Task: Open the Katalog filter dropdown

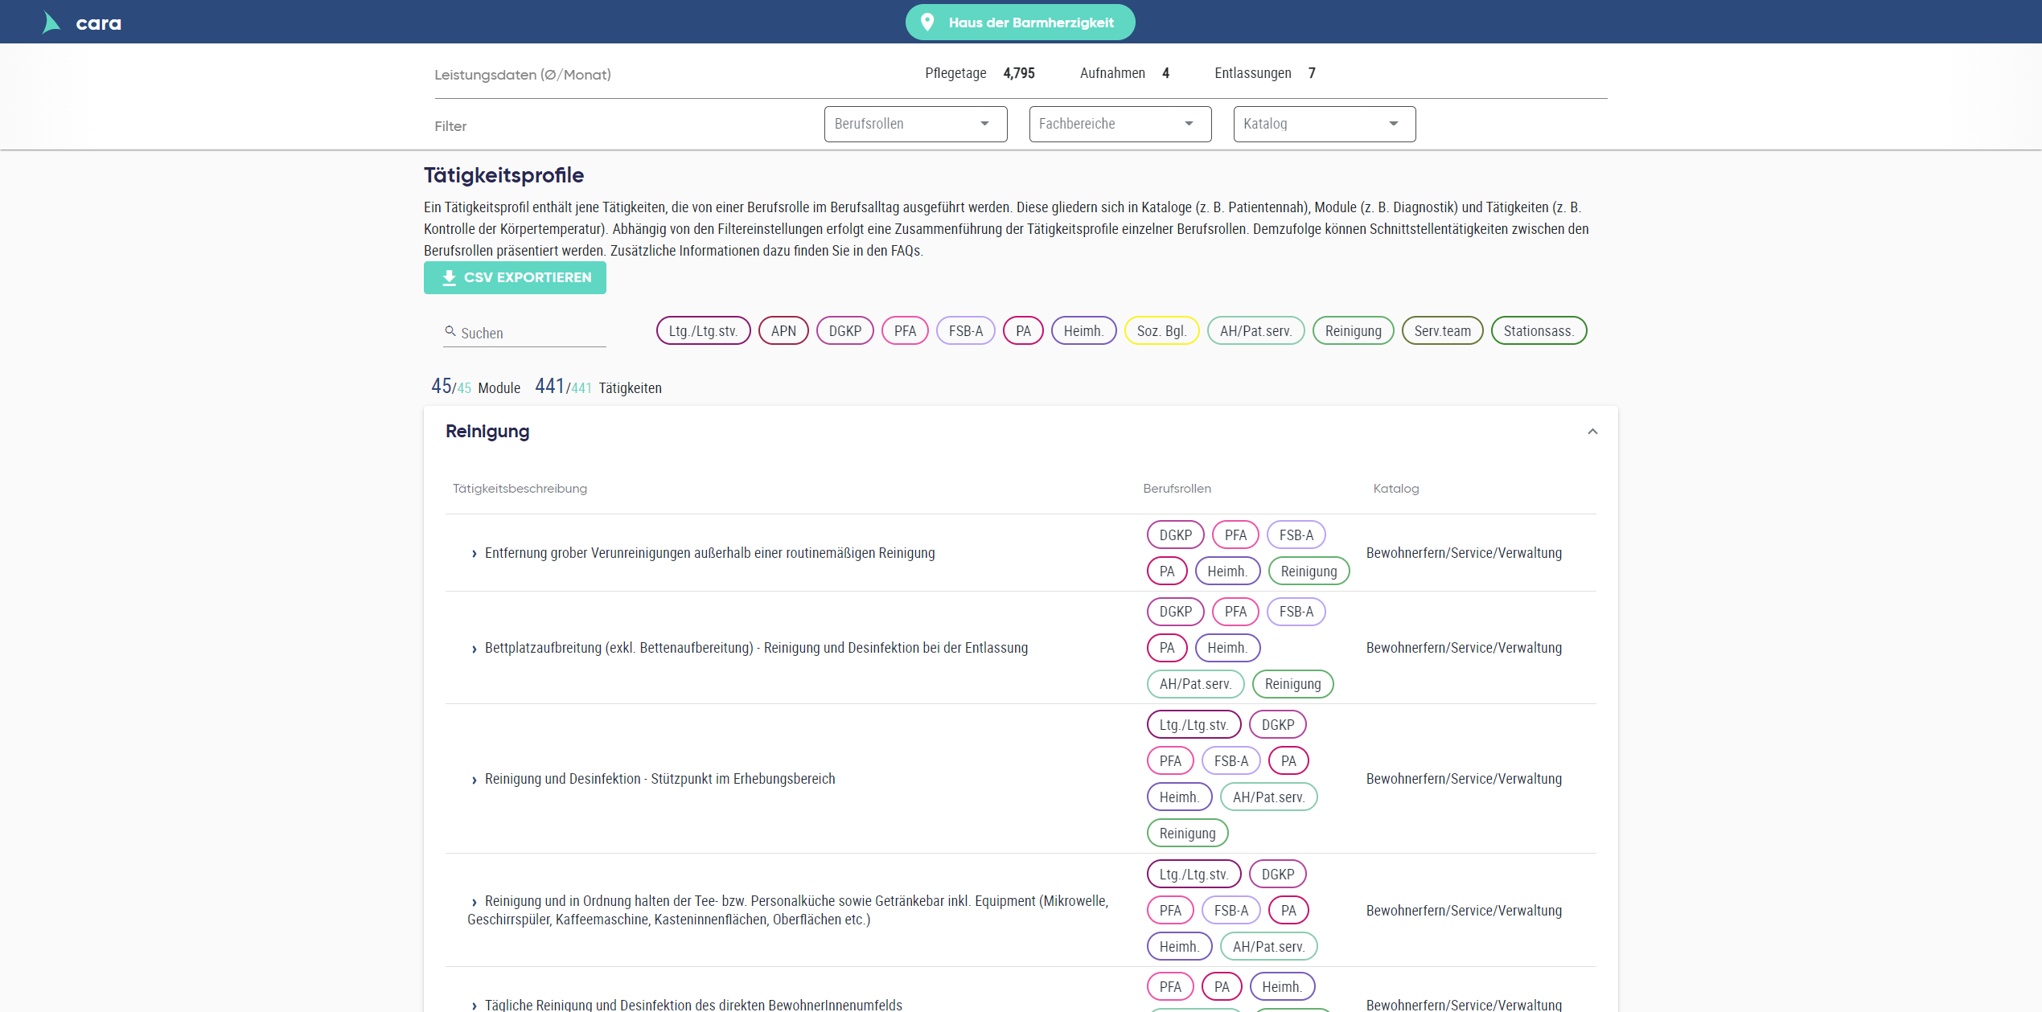Action: [1324, 124]
